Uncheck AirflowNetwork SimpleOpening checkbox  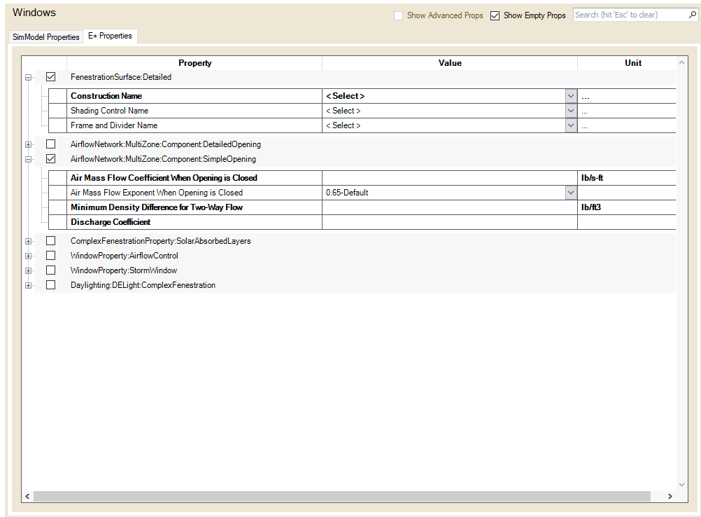pyautogui.click(x=51, y=159)
